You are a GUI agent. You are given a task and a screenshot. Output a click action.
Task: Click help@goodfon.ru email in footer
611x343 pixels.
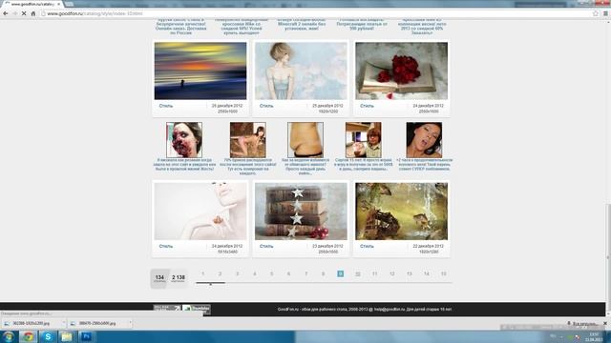389,310
